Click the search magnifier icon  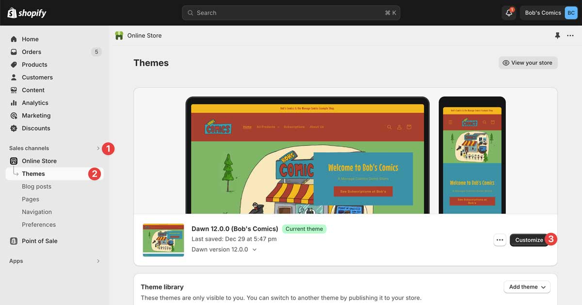(x=190, y=13)
